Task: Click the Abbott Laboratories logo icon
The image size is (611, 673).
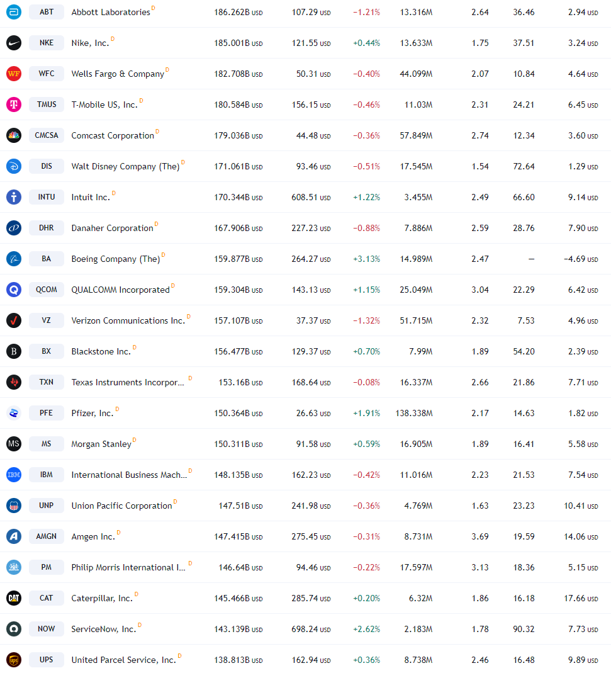Action: pyautogui.click(x=14, y=12)
